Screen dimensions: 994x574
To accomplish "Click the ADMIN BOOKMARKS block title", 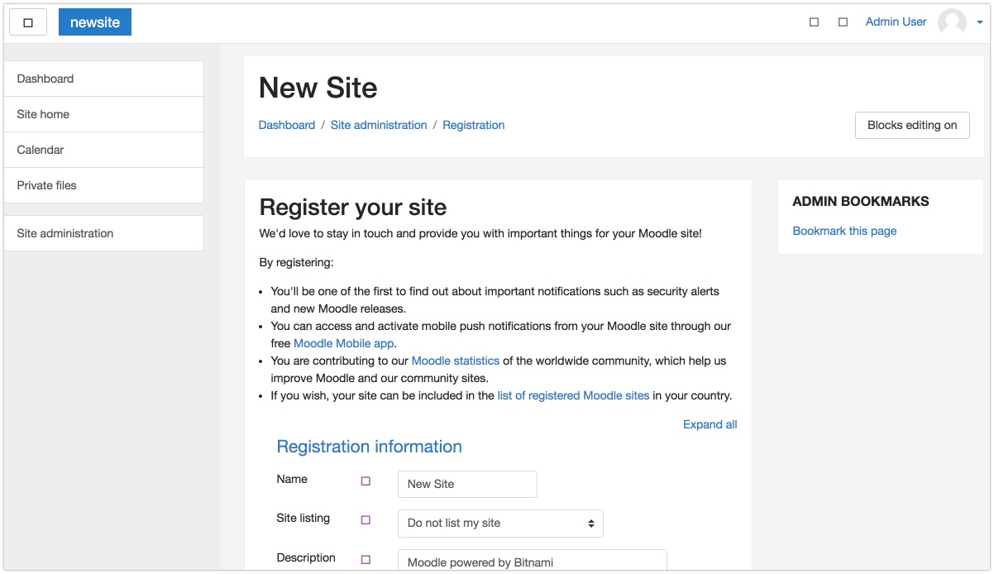I will coord(861,201).
